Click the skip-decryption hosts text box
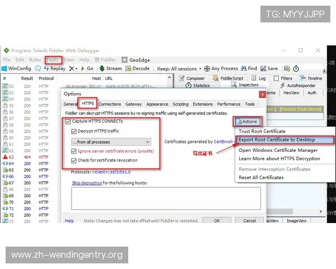The image size is (336, 269). (166, 198)
